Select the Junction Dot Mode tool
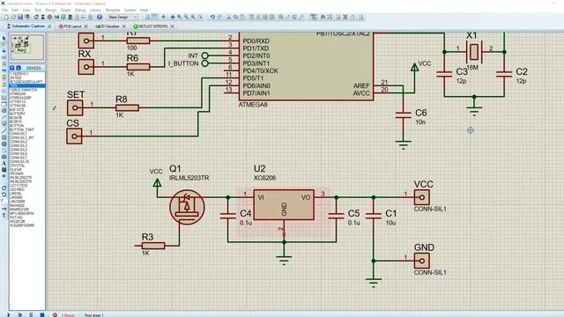 4,51
